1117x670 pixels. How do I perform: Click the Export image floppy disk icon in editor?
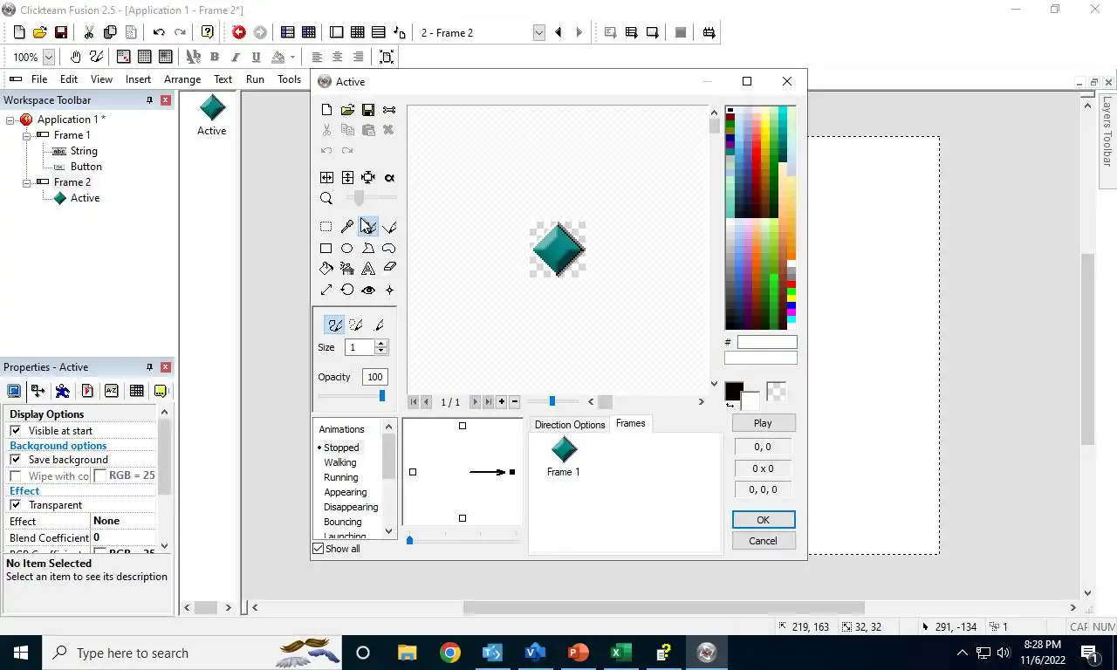pyautogui.click(x=368, y=110)
